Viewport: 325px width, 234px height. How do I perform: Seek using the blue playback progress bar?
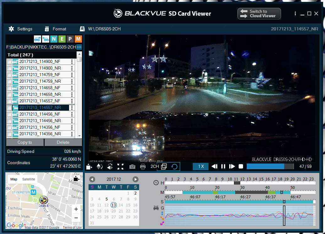point(270,166)
